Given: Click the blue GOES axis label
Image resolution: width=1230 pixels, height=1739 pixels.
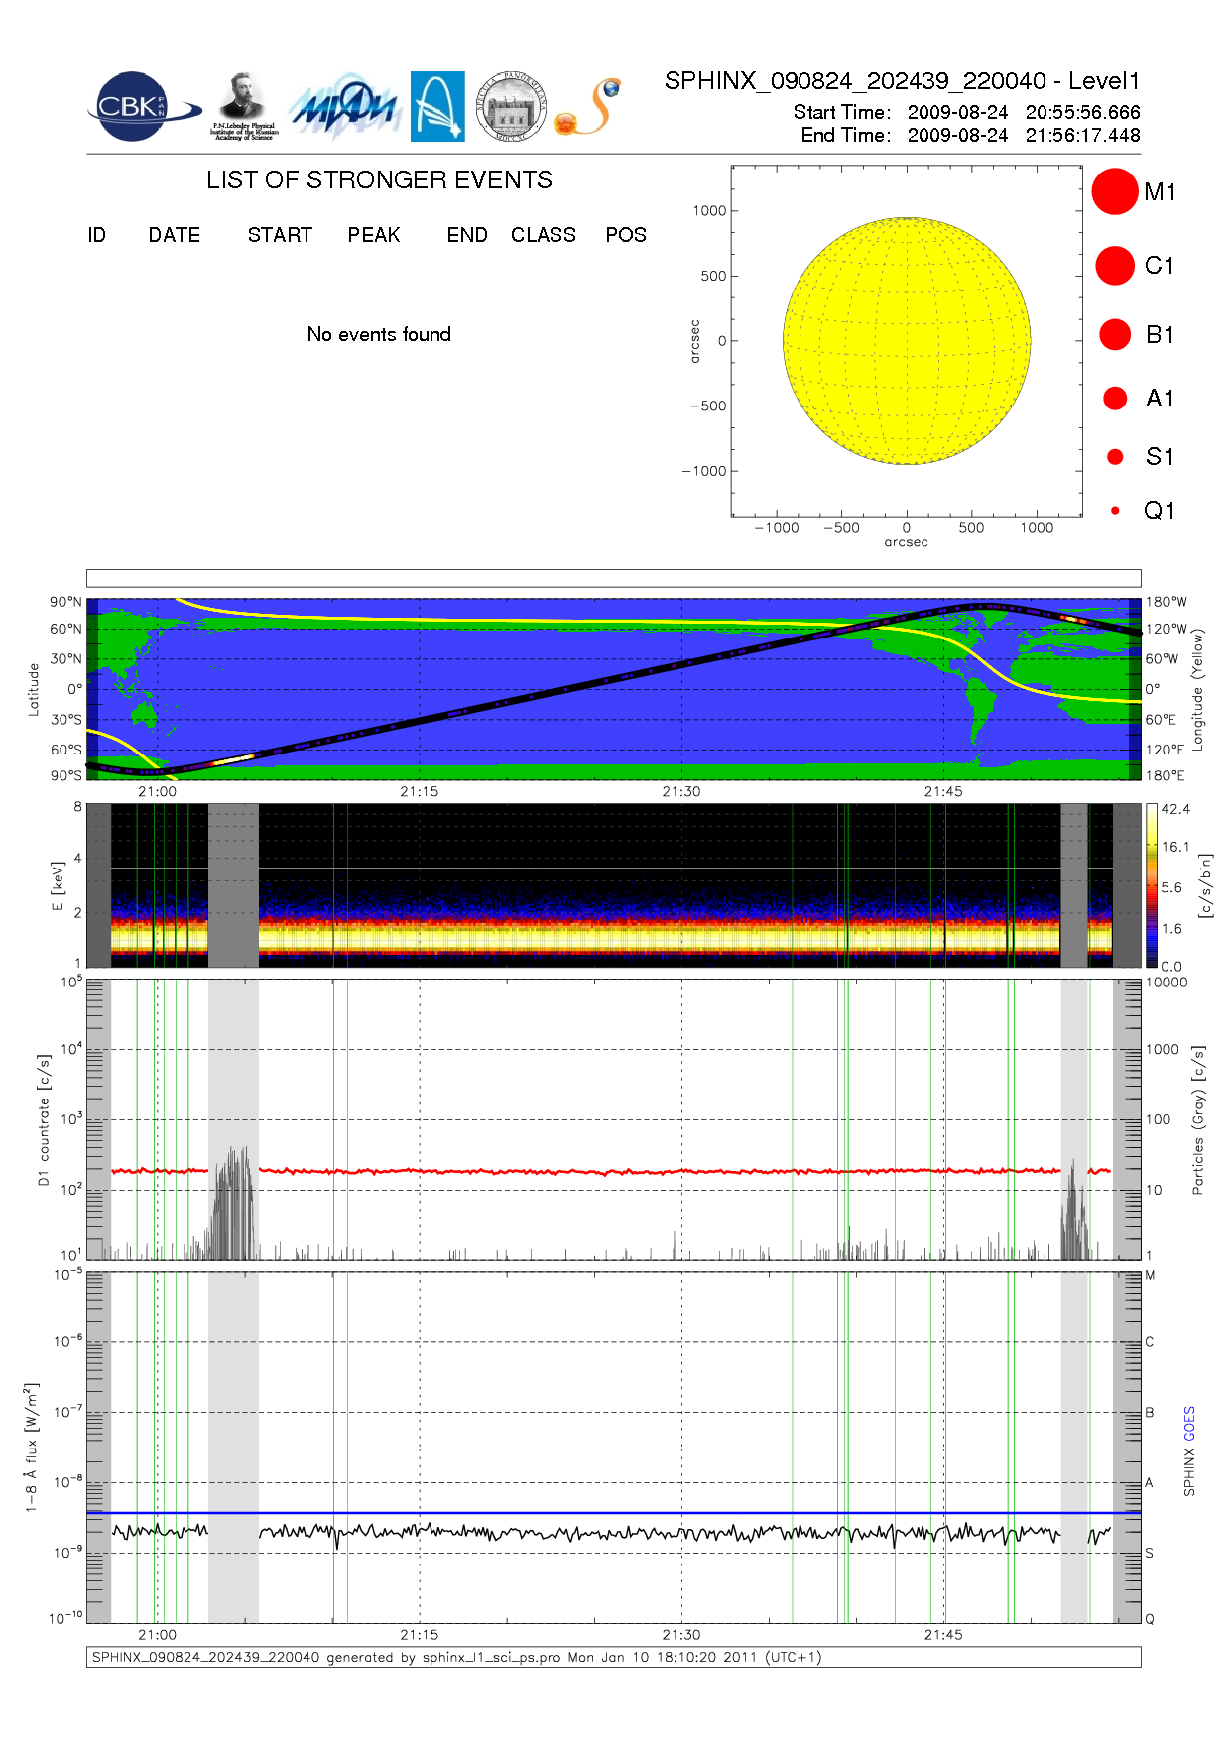Looking at the screenshot, I should [x=1189, y=1424].
